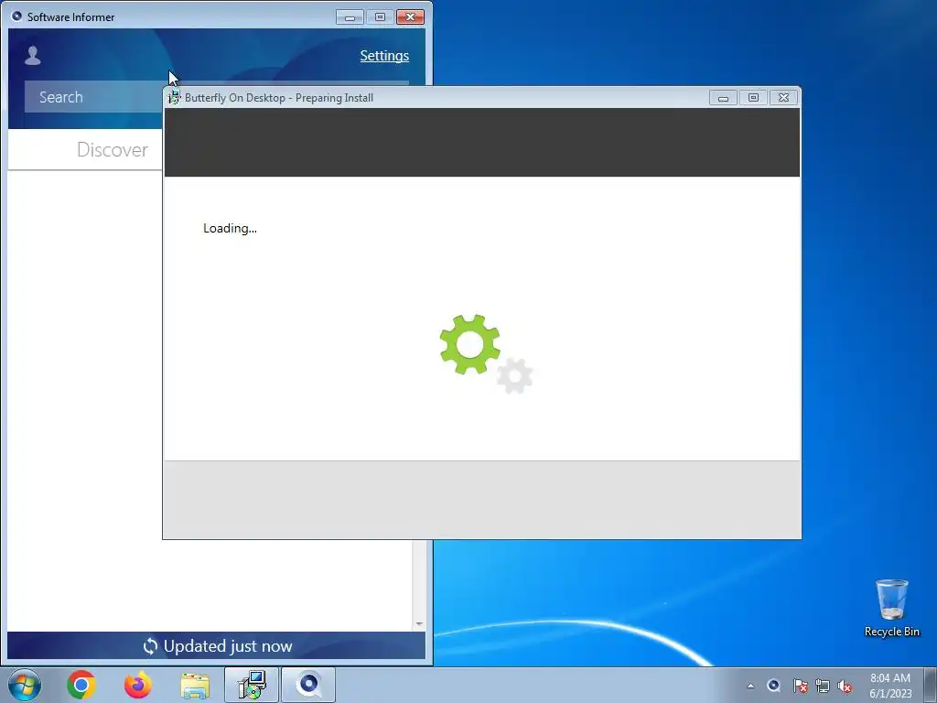The image size is (937, 703).
Task: Click the scroll down arrow in Software Informer
Action: point(419,623)
